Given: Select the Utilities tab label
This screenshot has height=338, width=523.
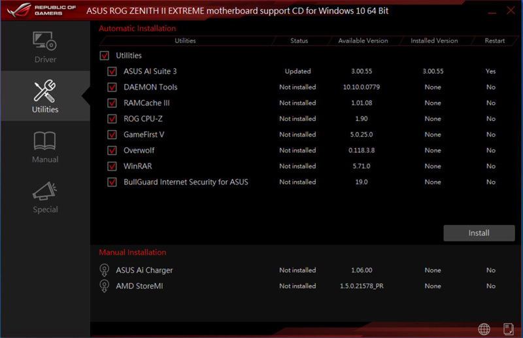Looking at the screenshot, I should 45,109.
